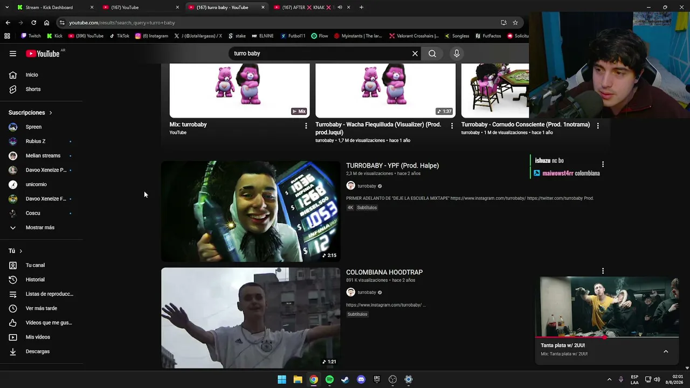Viewport: 690px width, 388px height.
Task: Open the TikTok bookmark
Action: click(x=119, y=36)
